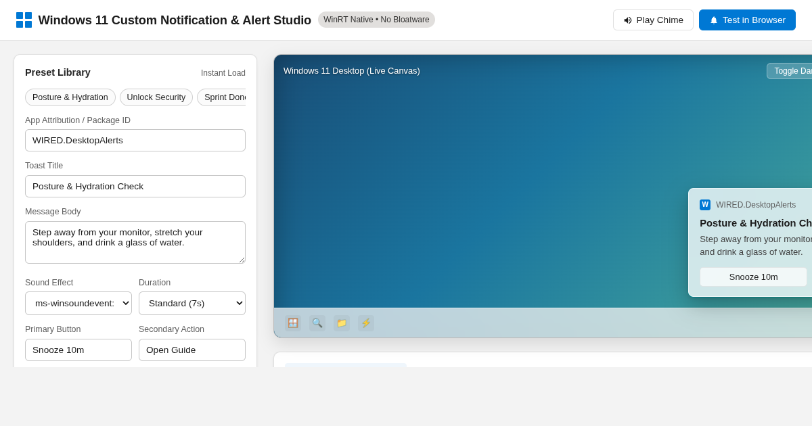Screen dimensions: 812x426
Task: Click Snooze 10m button in toast preview
Action: tap(753, 277)
